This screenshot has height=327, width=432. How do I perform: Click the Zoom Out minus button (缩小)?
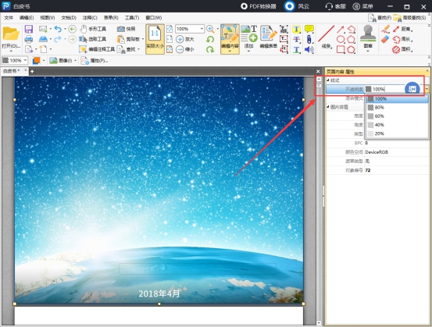[185, 49]
